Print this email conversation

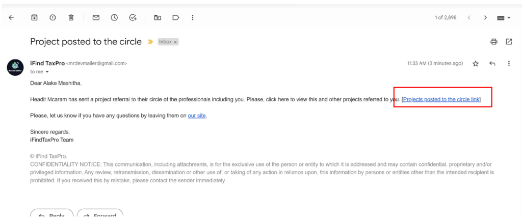tap(493, 42)
